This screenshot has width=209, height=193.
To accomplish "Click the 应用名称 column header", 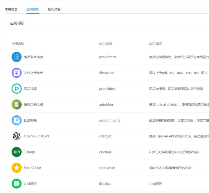I will (x=18, y=44).
